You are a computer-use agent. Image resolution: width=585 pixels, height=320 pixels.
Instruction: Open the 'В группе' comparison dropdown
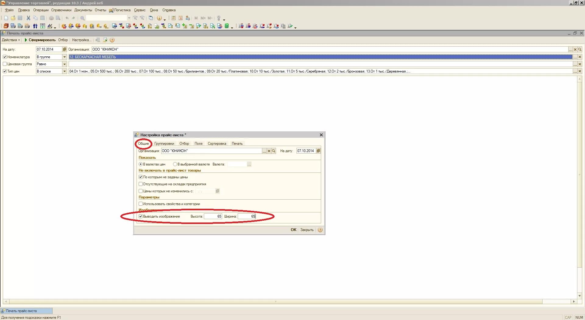tap(64, 57)
